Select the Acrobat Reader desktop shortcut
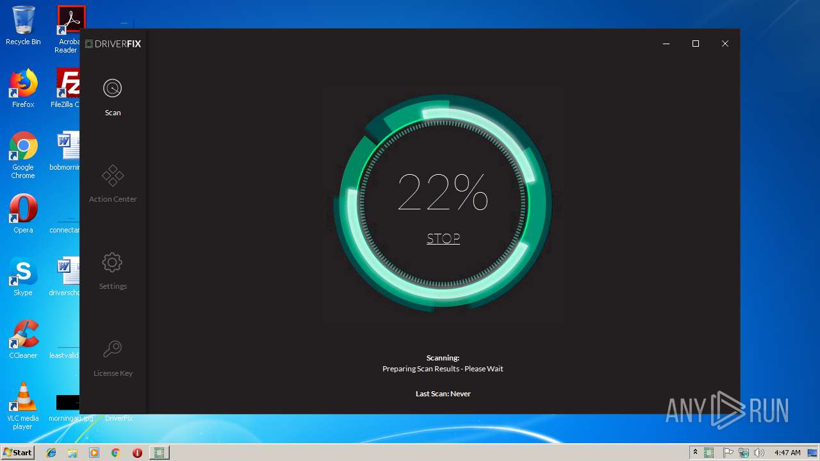This screenshot has width=820, height=461. click(x=69, y=29)
